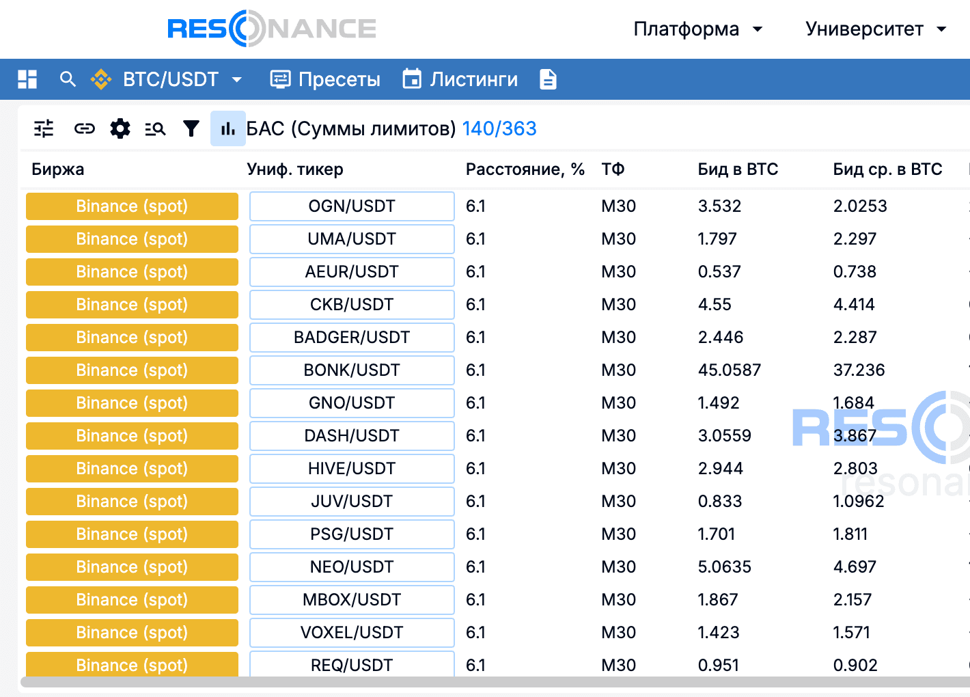970x697 pixels.
Task: Sort by Бид ср. в BTC header
Action: 887,169
